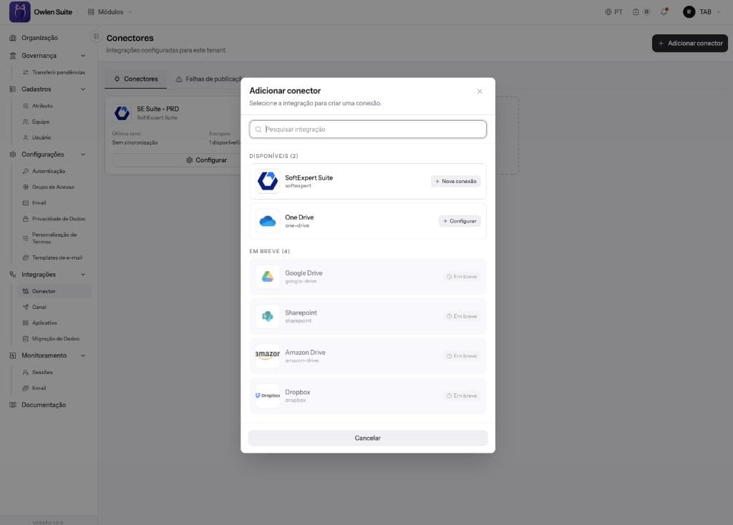Click the Dropbox logo icon
Viewport: 733px width, 525px height.
(x=268, y=396)
